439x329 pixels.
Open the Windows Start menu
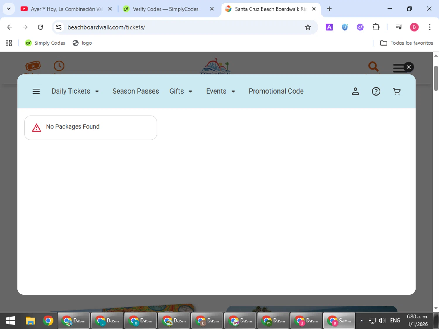click(x=10, y=321)
